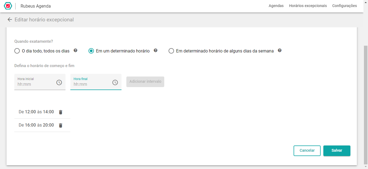Click the Rubeus Agenda logo icon
368x169 pixels.
point(8,6)
